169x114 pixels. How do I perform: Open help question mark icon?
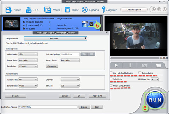point(165,9)
